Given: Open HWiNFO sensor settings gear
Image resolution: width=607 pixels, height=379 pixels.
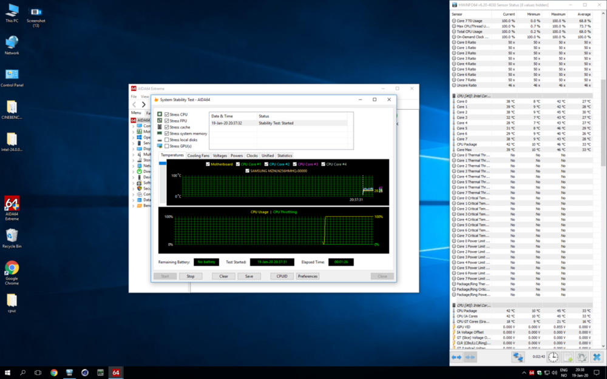Looking at the screenshot, I should pos(582,357).
